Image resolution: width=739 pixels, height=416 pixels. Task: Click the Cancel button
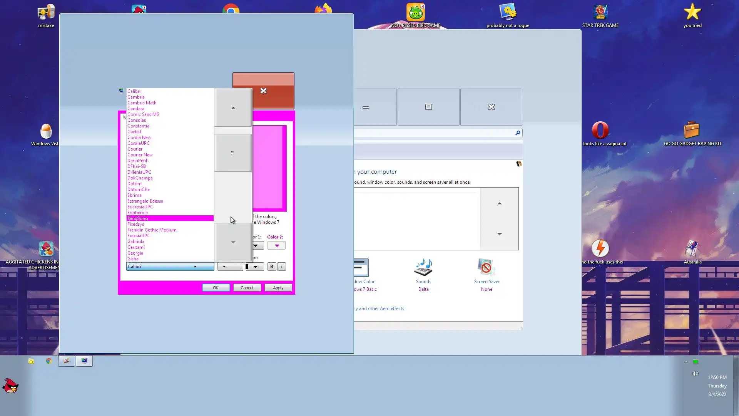pyautogui.click(x=247, y=288)
